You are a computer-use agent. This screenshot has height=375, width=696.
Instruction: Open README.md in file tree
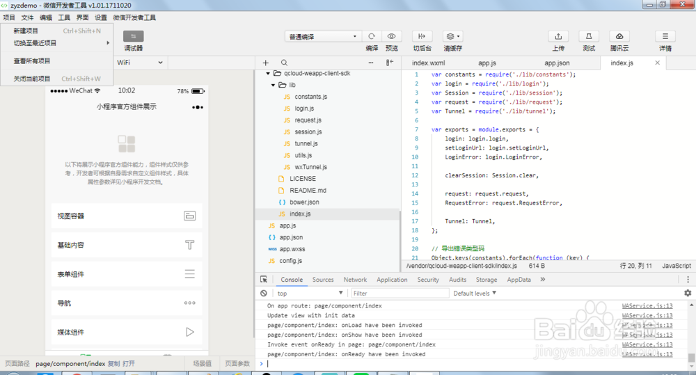[x=308, y=191]
